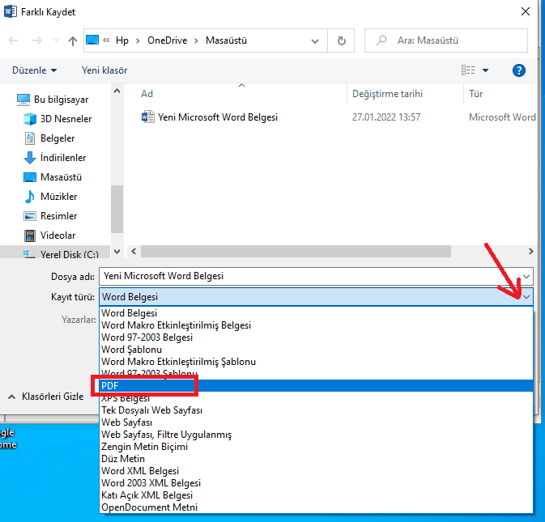
Task: Click the horizontal scroll left arrow
Action: click(134, 252)
